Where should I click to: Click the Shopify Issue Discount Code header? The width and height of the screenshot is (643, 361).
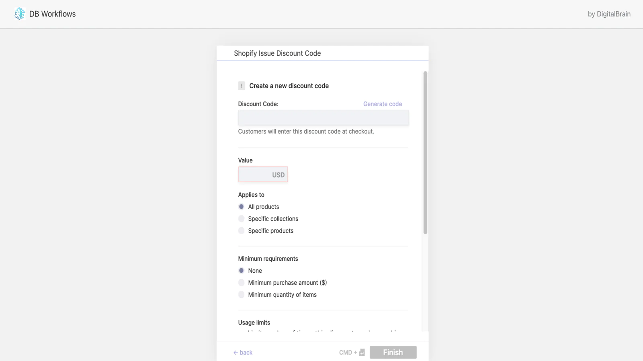point(277,53)
